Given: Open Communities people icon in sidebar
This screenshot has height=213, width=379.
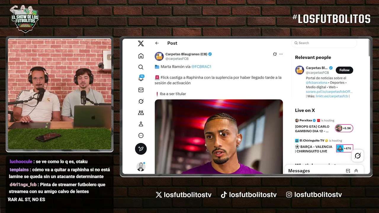Looking at the screenshot, I should point(141,113).
